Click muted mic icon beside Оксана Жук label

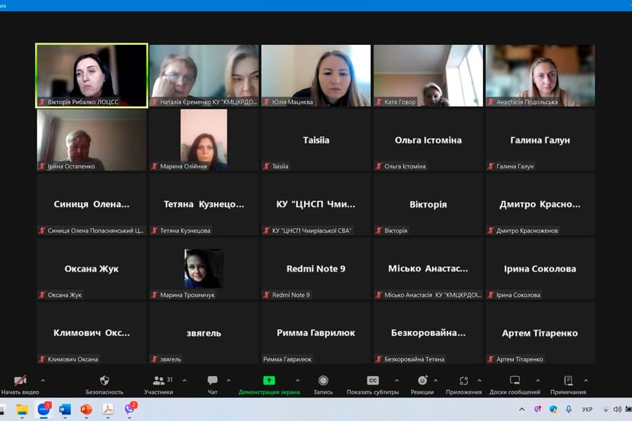(42, 295)
